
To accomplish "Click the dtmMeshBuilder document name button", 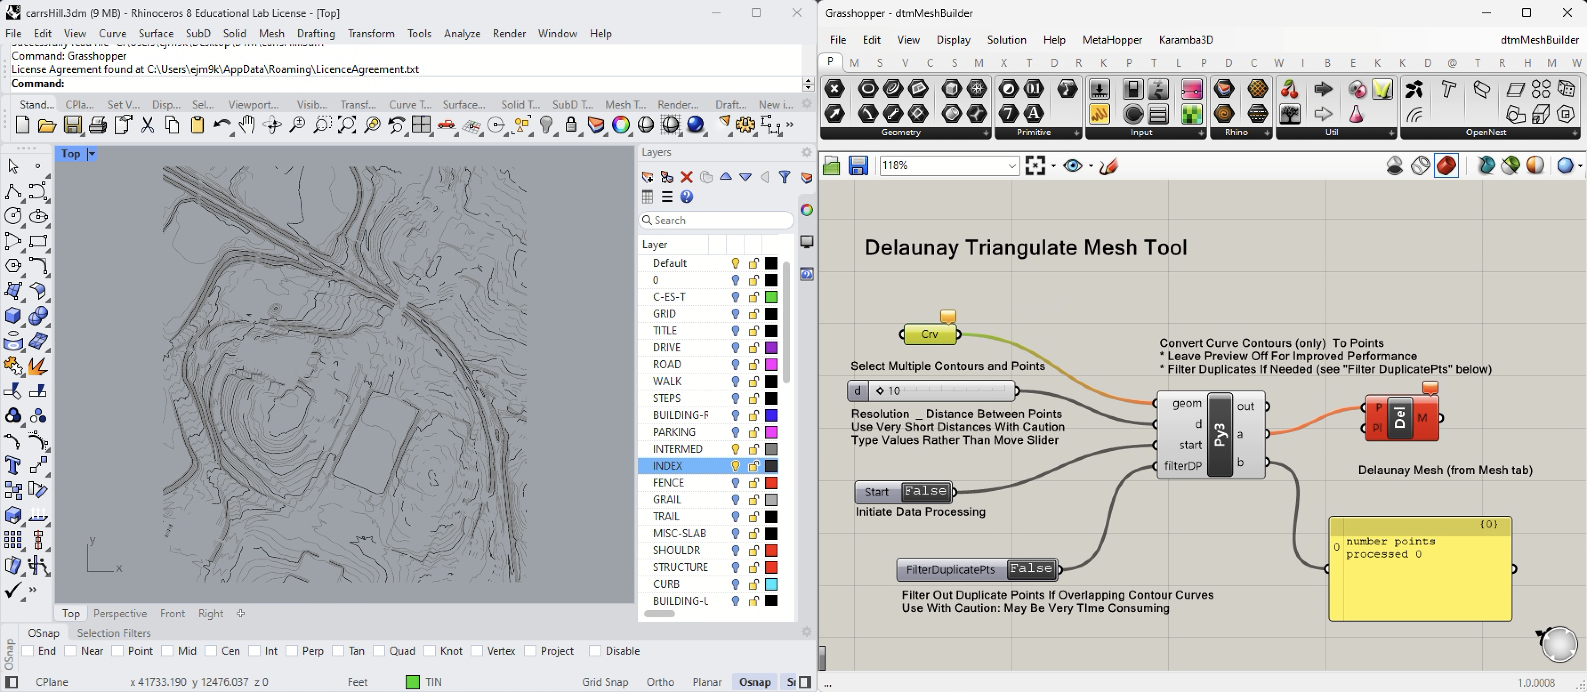I will tap(1539, 40).
